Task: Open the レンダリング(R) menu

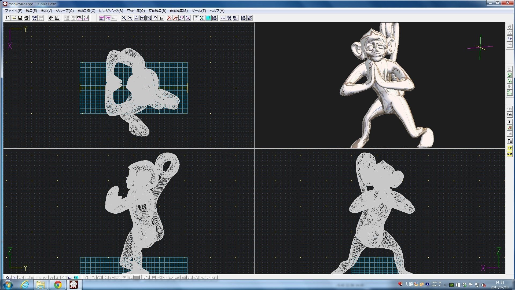Action: (x=111, y=11)
